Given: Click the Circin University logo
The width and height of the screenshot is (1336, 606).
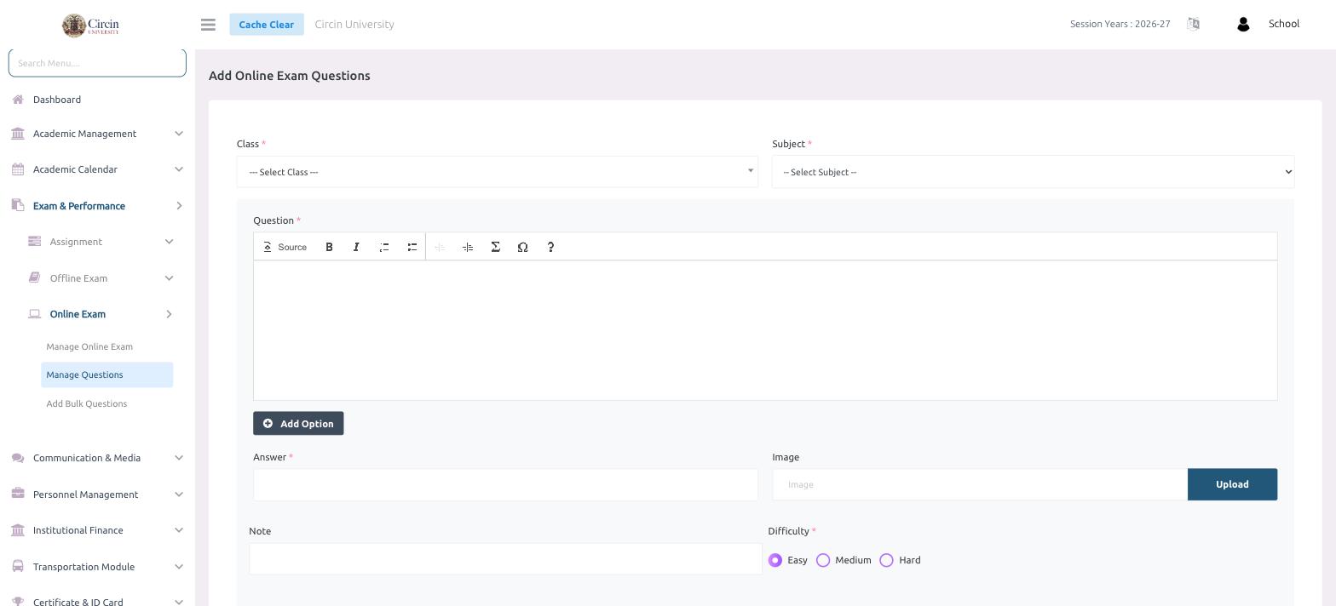Looking at the screenshot, I should point(90,25).
